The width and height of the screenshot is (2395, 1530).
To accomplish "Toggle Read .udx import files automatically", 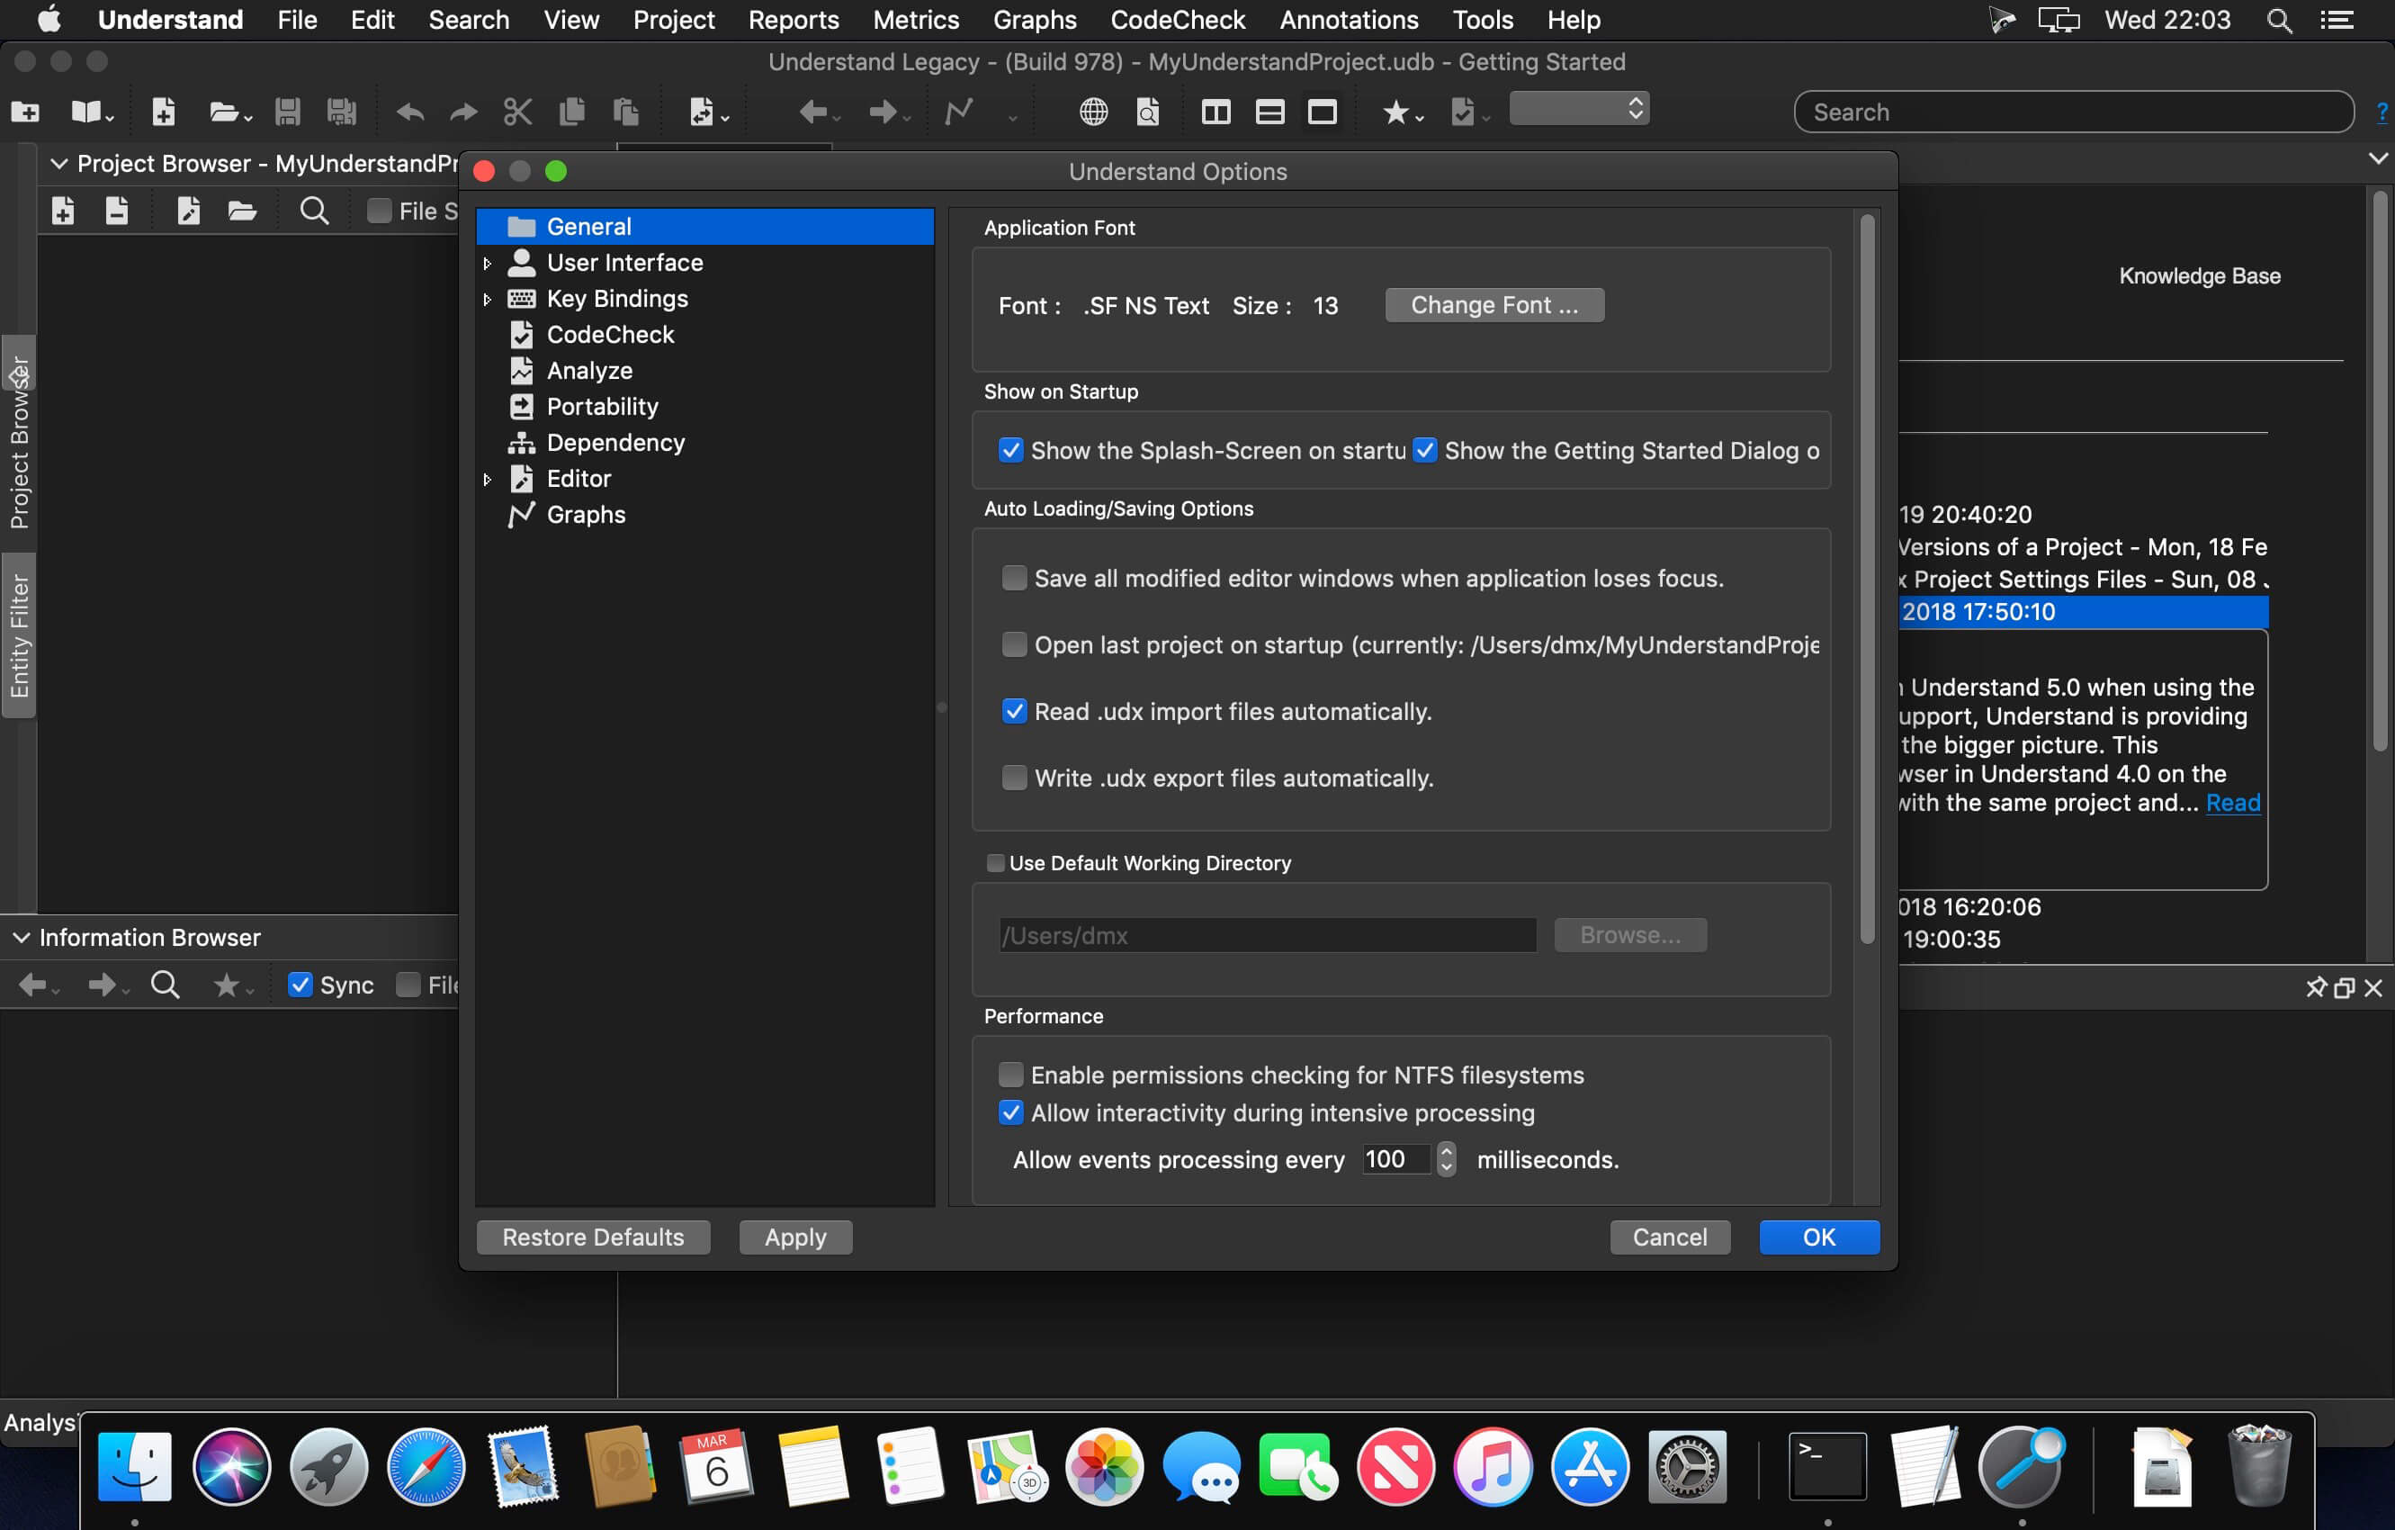I will (x=1013, y=711).
